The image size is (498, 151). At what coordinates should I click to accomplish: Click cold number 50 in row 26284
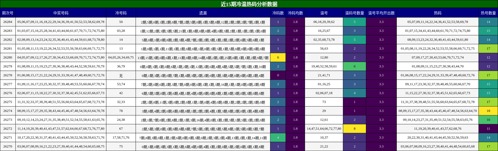(121, 22)
